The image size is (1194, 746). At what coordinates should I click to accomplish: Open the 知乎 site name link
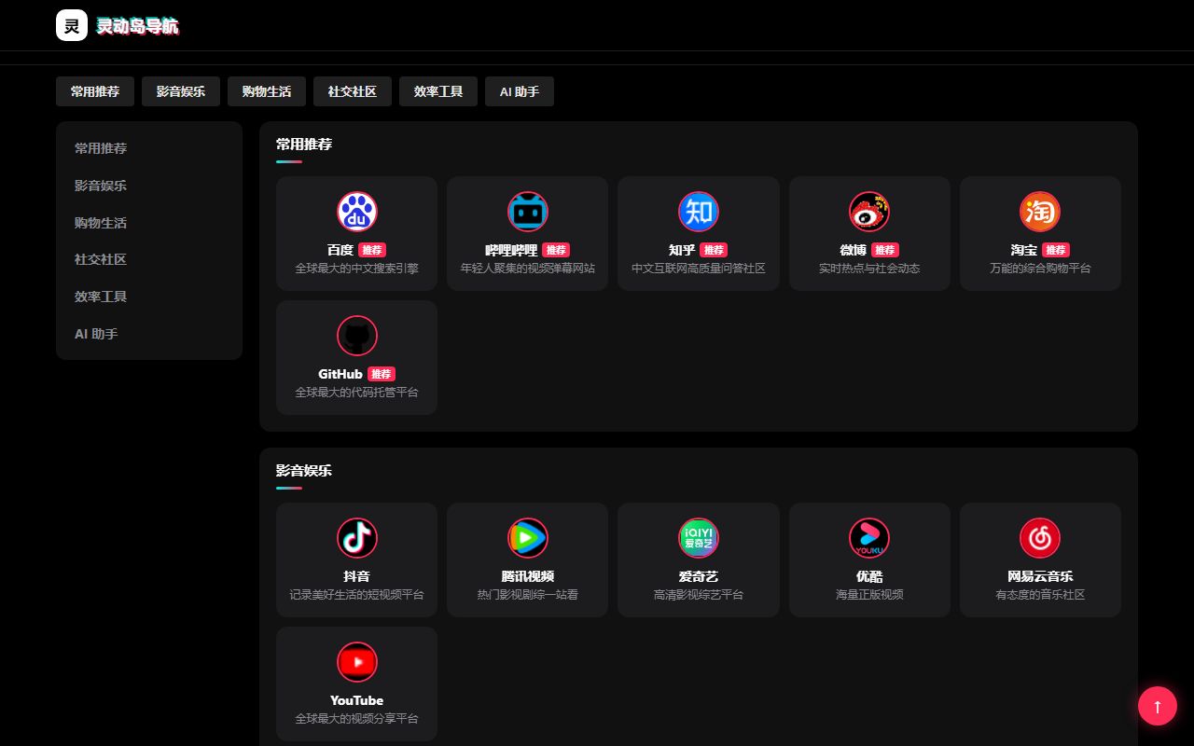point(683,250)
